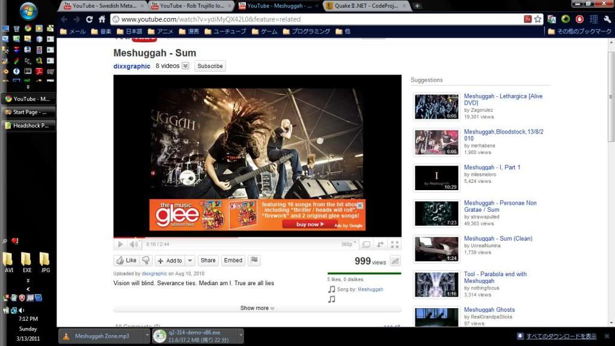Click the Windows Start orb
The image size is (615, 346).
point(29,11)
